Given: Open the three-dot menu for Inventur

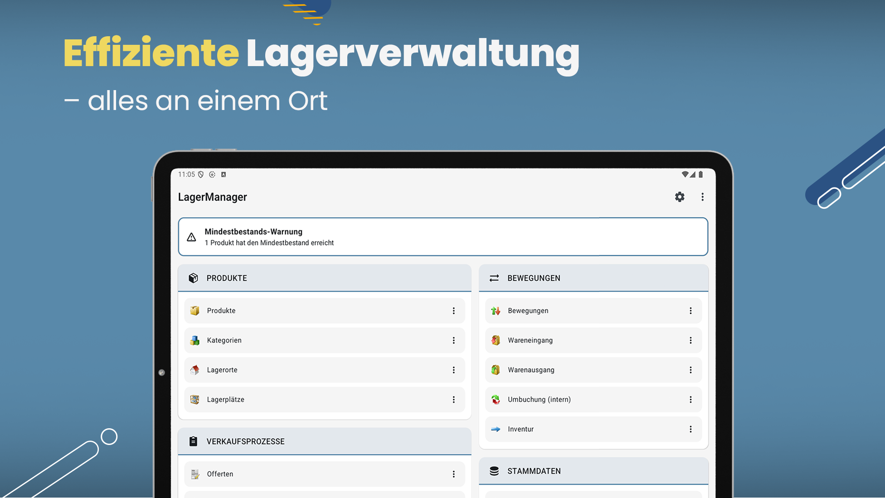Looking at the screenshot, I should click(x=690, y=429).
